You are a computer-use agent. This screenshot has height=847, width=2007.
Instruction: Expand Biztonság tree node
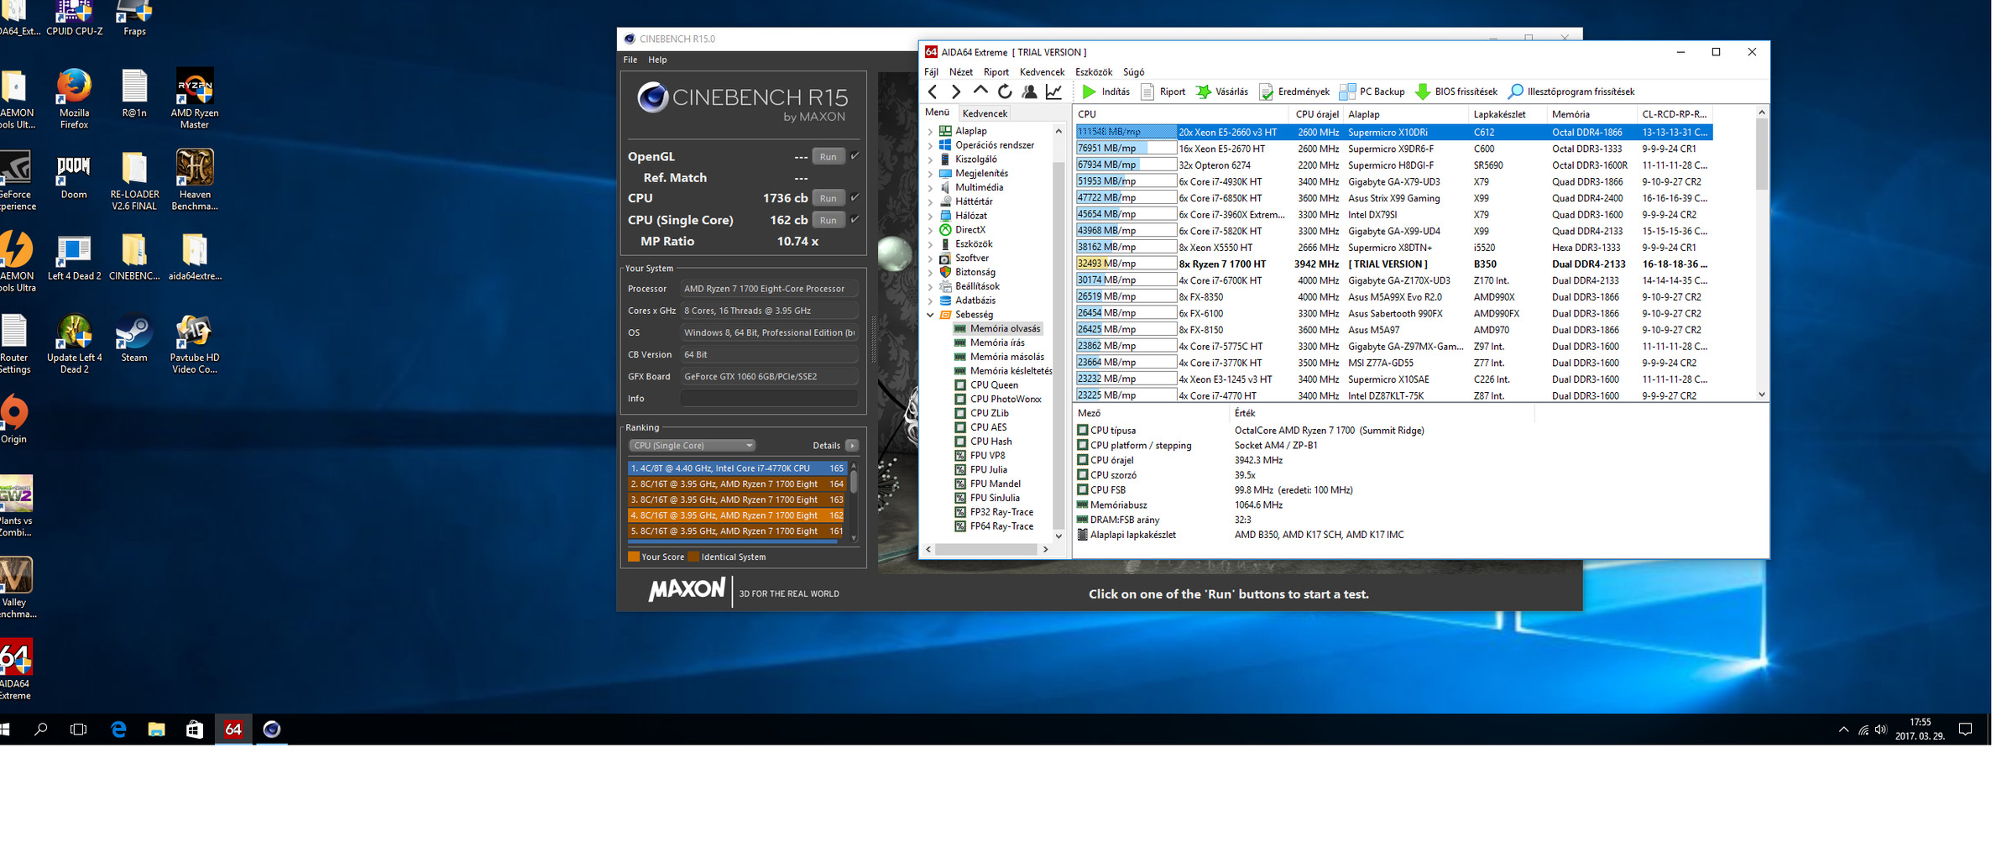point(930,273)
